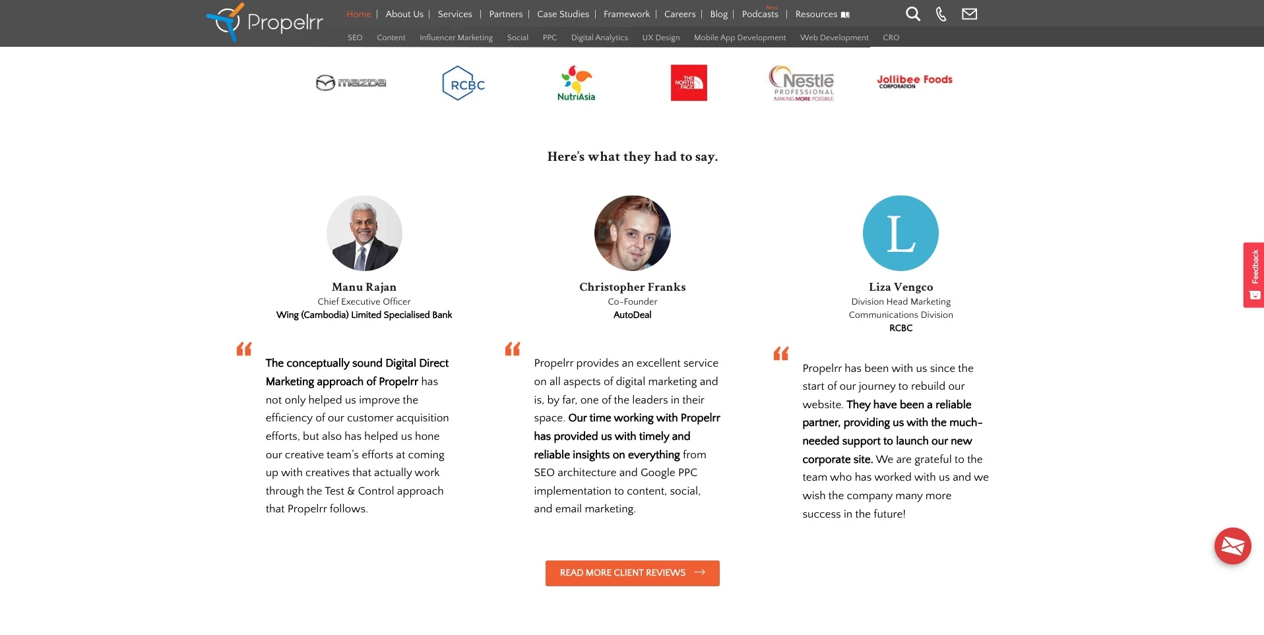Open the Blog menu item
This screenshot has width=1264, height=635.
(718, 14)
